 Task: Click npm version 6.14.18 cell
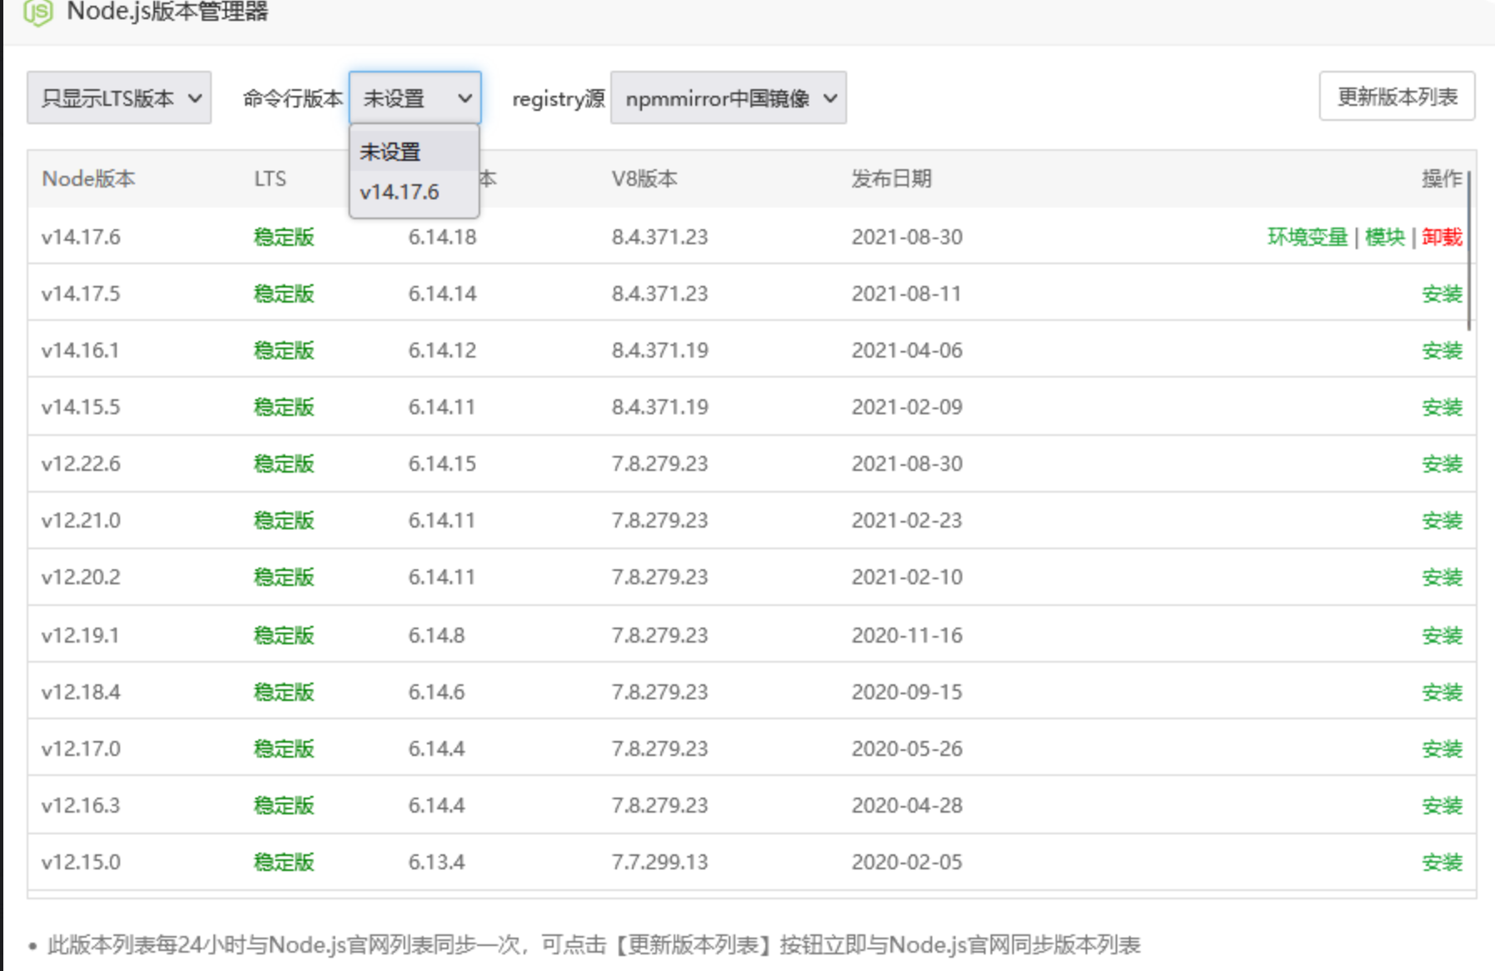click(442, 237)
